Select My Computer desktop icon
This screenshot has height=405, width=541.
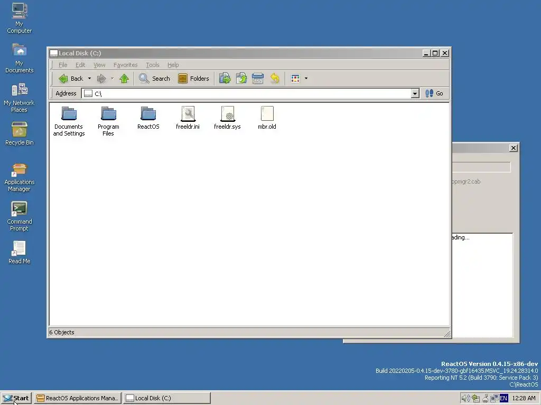pos(20,18)
